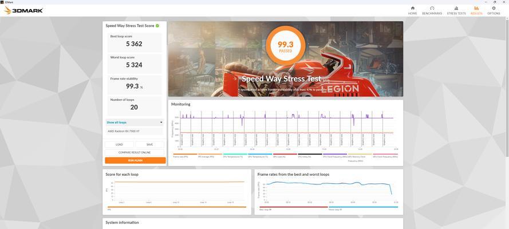Toggle GPU Memory Clock Frequency legend
Viewport: 509px width, 229px height.
coord(360,157)
